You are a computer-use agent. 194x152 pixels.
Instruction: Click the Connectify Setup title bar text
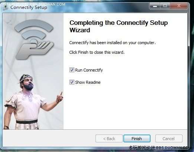point(29,7)
